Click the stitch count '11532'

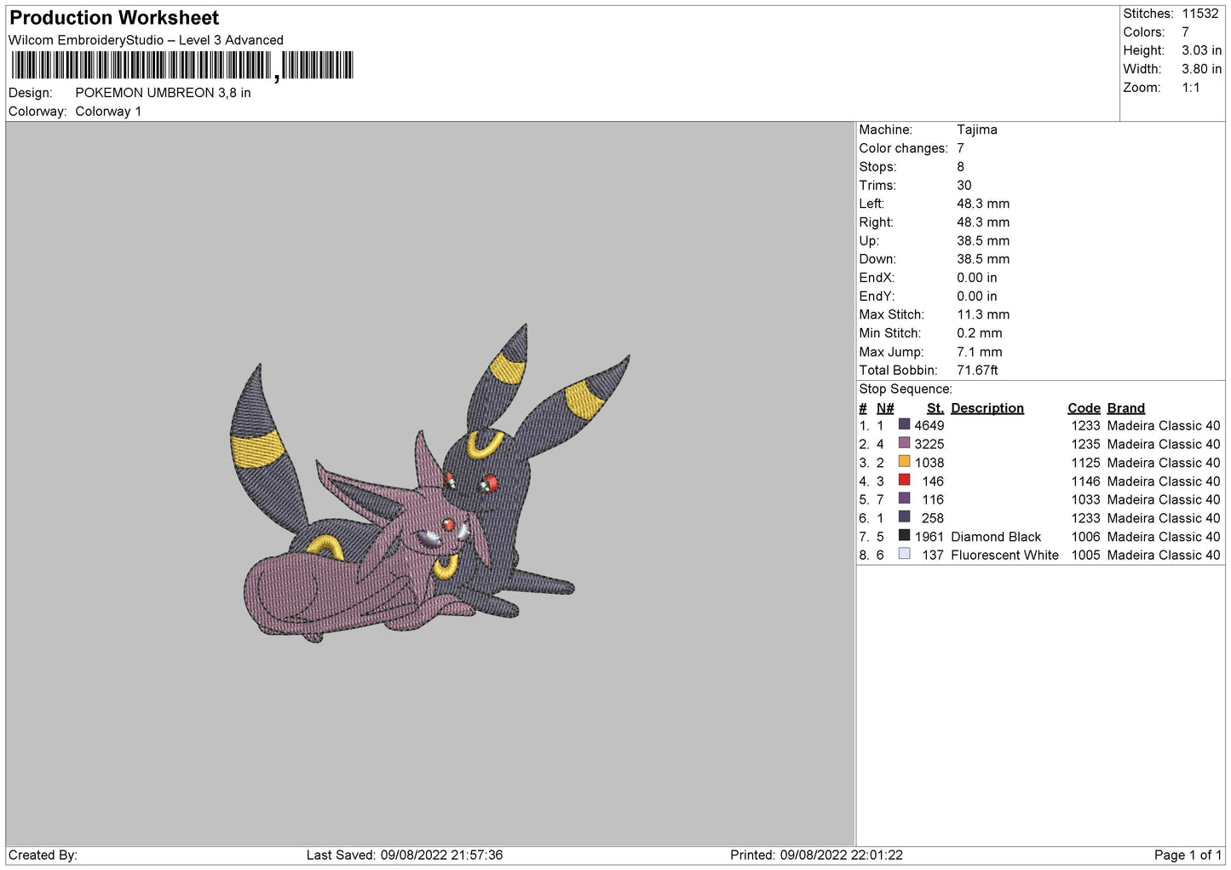tap(1200, 14)
